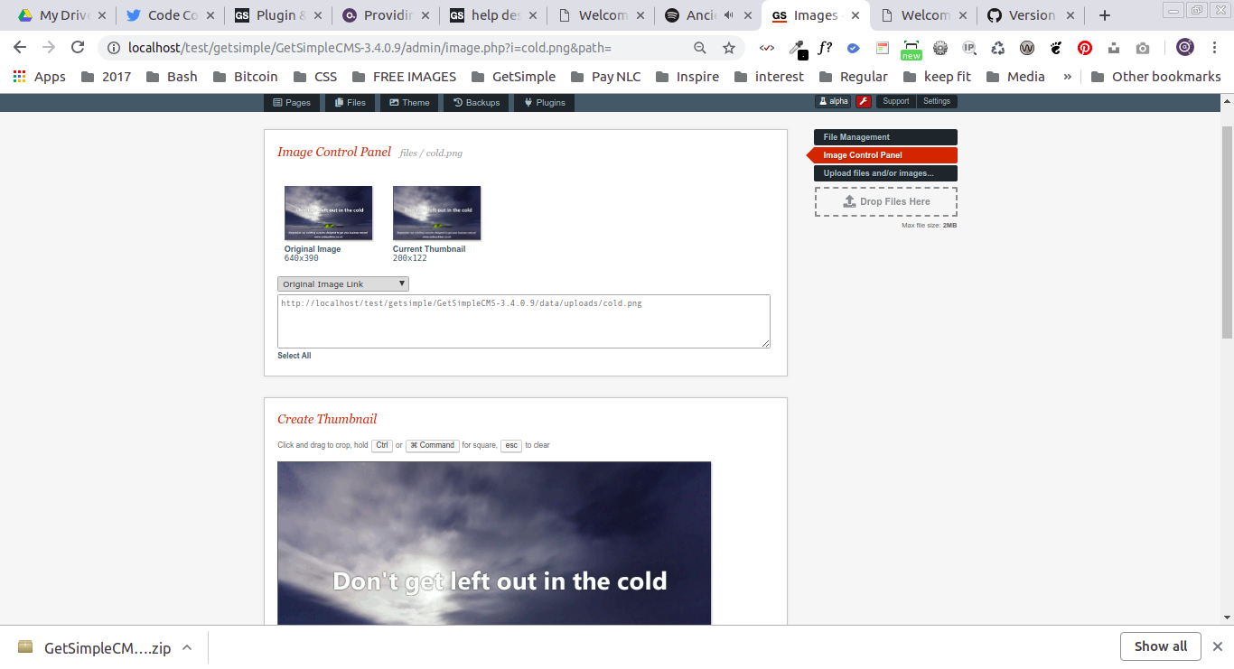
Task: Expand options on the downloaded GetSimpleCMS zip
Action: (186, 647)
